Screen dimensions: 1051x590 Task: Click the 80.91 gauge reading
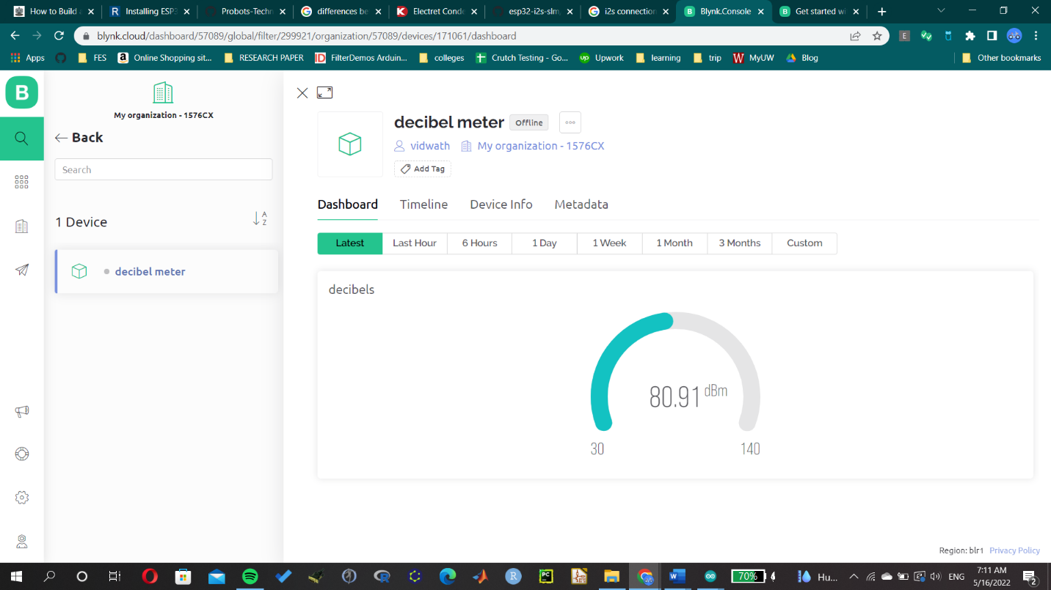click(x=675, y=397)
